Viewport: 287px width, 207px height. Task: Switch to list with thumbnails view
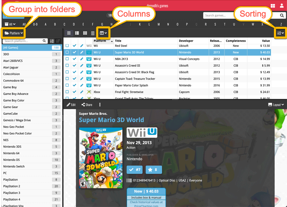tap(77, 33)
